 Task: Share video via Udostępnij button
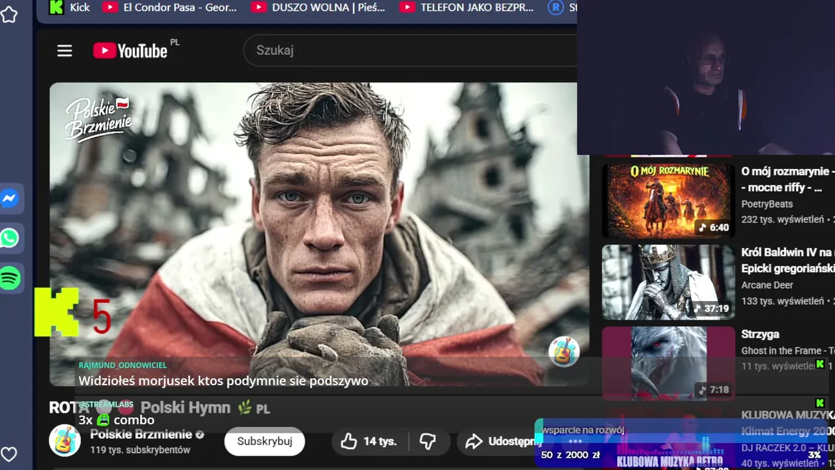(x=502, y=442)
